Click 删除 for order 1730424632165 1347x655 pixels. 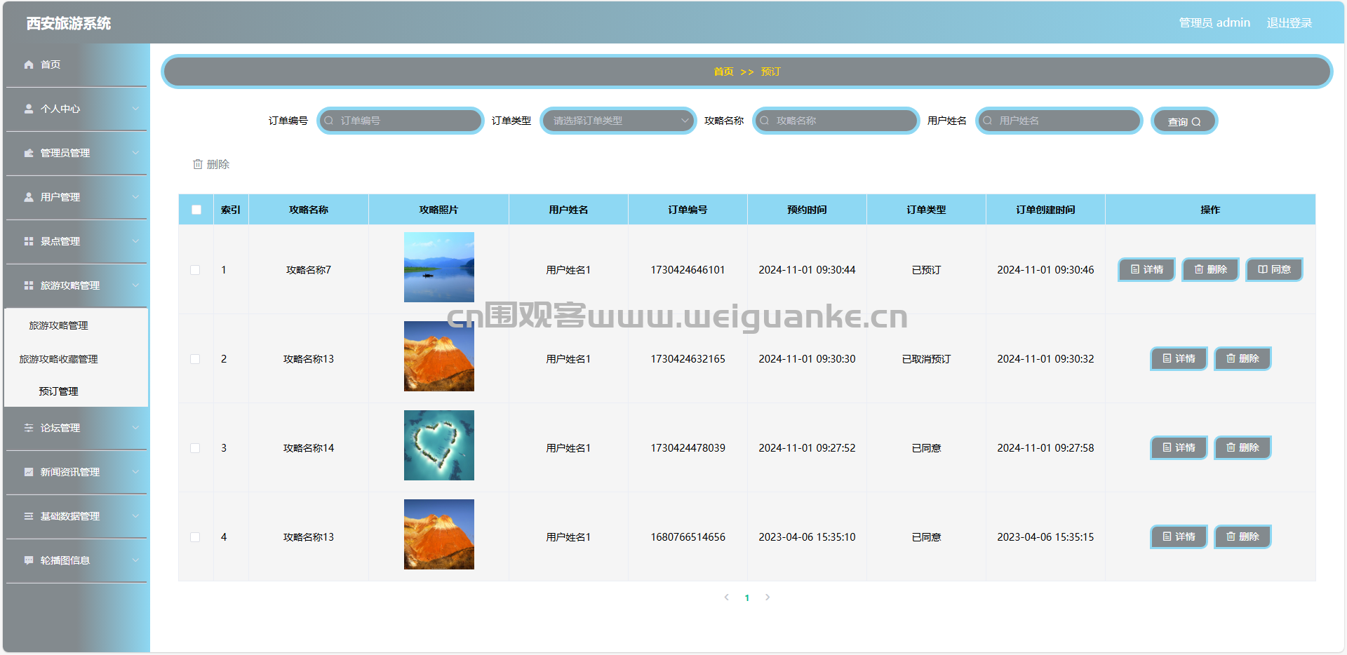coord(1242,359)
